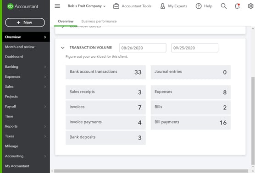Image resolution: width=255 pixels, height=173 pixels.
Task: Open the hamburger navigation menu icon
Action: tap(57, 6)
